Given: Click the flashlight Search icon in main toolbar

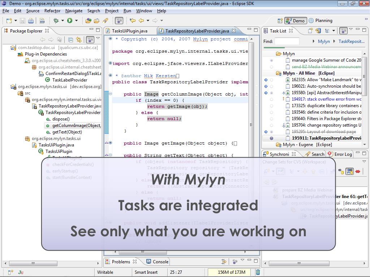Looking at the screenshot, I should coord(105,21).
